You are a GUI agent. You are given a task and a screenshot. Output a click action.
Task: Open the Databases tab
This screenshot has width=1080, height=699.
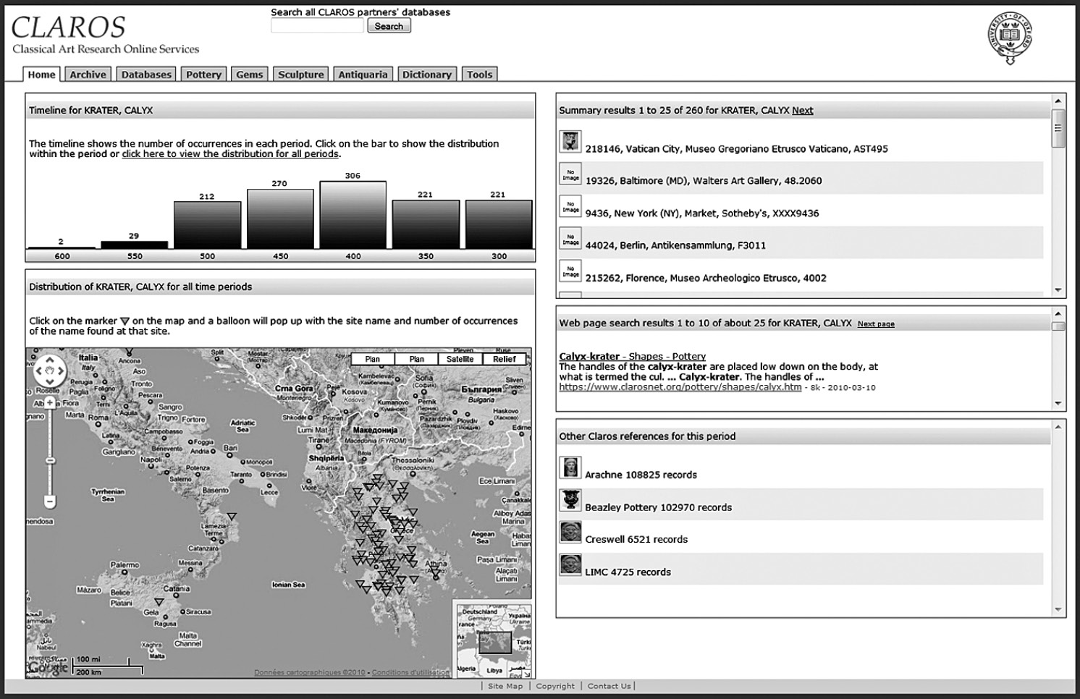point(146,75)
